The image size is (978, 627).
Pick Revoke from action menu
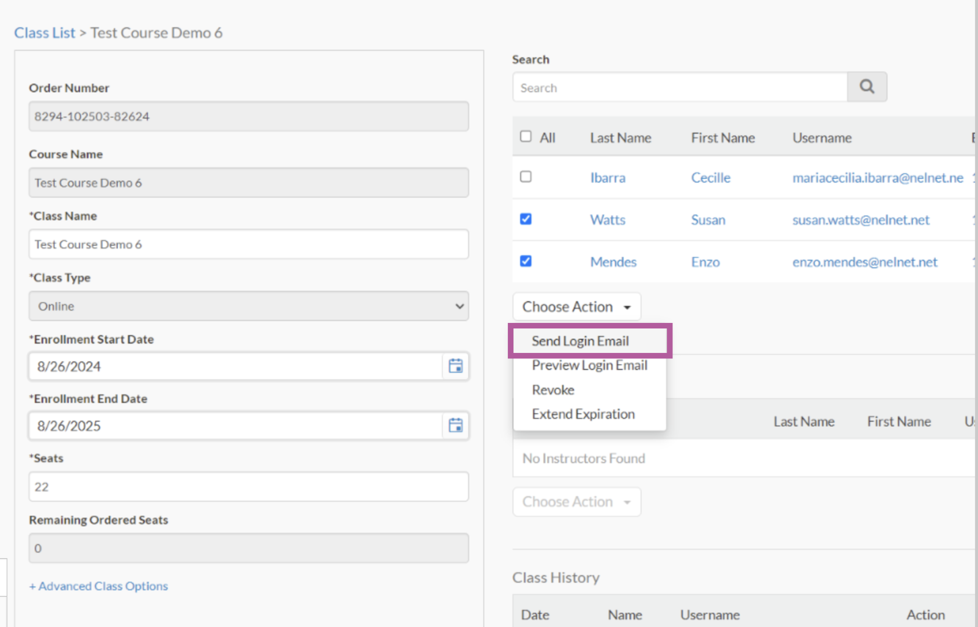pyautogui.click(x=553, y=390)
